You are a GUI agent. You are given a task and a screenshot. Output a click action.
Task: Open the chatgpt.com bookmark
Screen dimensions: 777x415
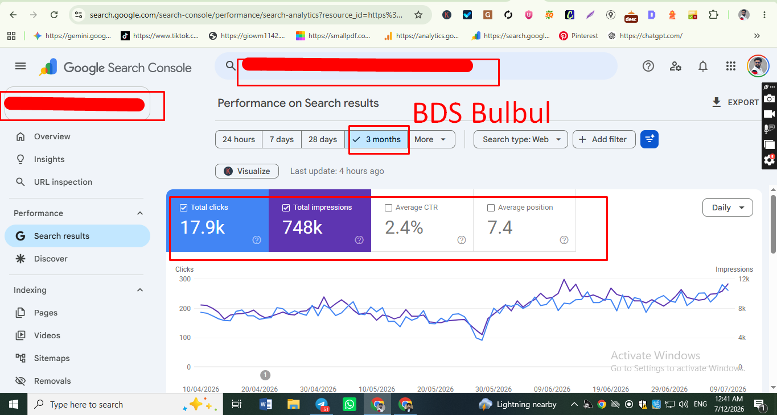(x=645, y=36)
